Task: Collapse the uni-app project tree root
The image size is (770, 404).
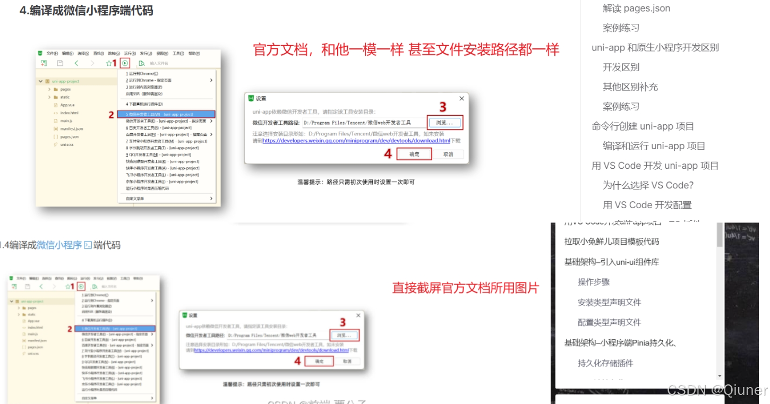Action: tap(40, 81)
